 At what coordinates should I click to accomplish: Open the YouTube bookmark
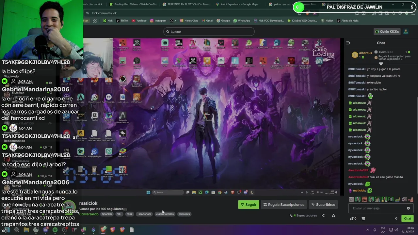click(x=139, y=21)
